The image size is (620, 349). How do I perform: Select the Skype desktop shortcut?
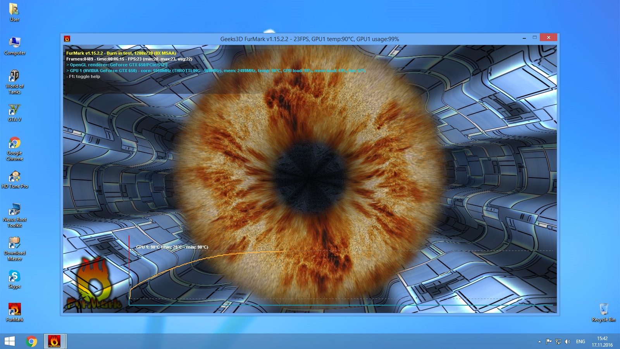(15, 279)
